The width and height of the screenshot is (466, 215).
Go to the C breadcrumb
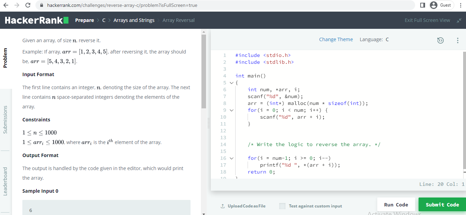click(104, 20)
